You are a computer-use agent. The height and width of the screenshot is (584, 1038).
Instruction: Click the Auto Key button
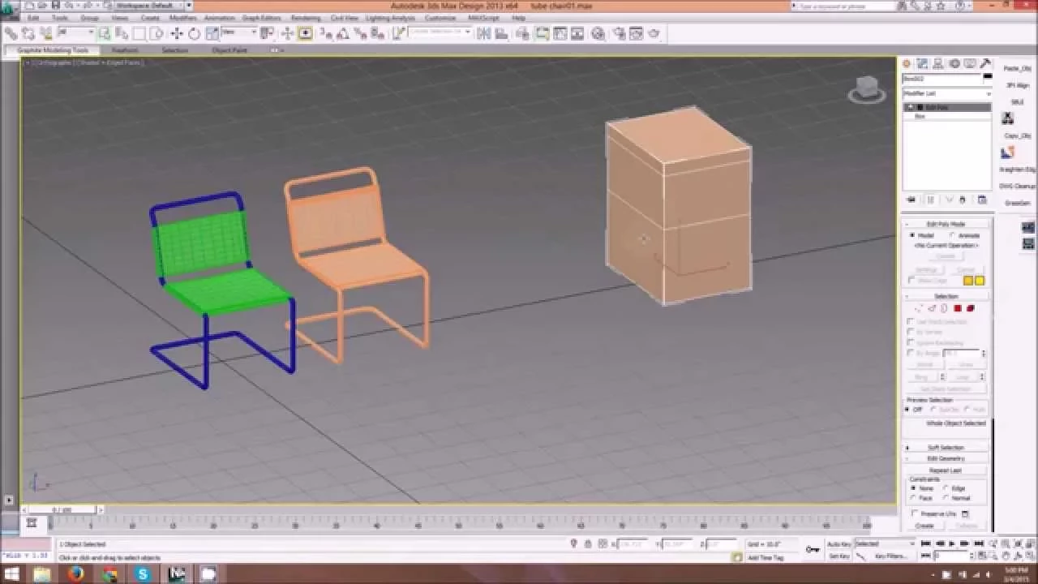(839, 543)
